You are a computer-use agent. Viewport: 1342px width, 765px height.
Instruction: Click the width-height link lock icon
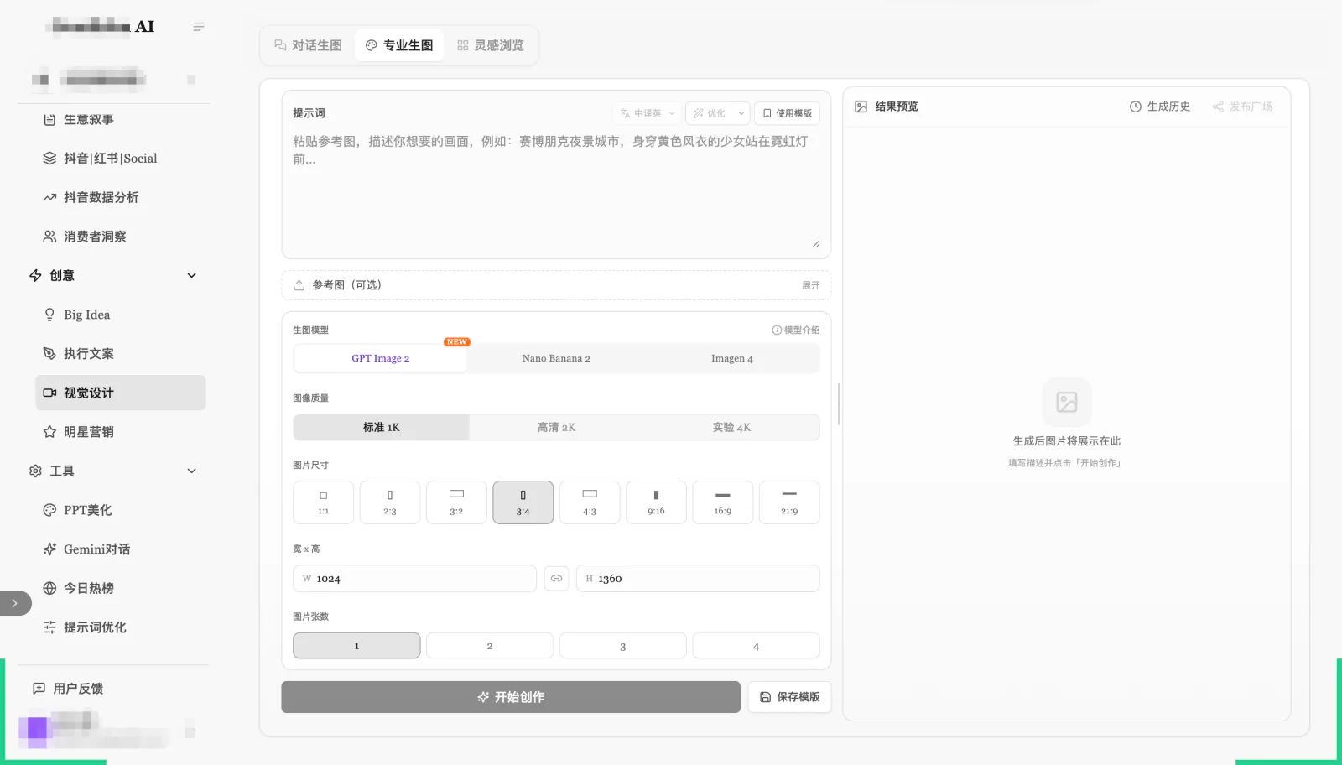click(x=556, y=579)
